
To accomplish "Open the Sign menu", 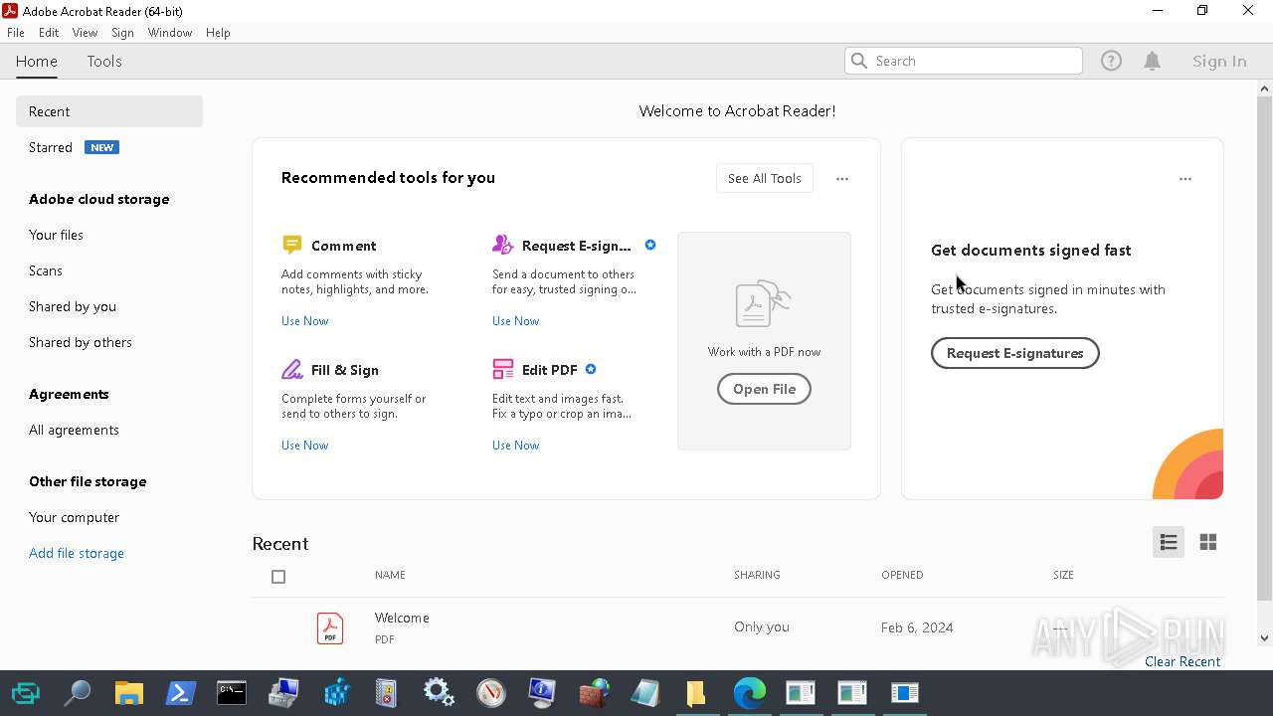I will [x=122, y=33].
